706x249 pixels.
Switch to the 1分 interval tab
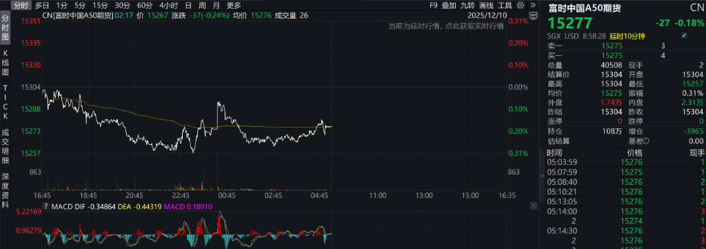point(62,6)
